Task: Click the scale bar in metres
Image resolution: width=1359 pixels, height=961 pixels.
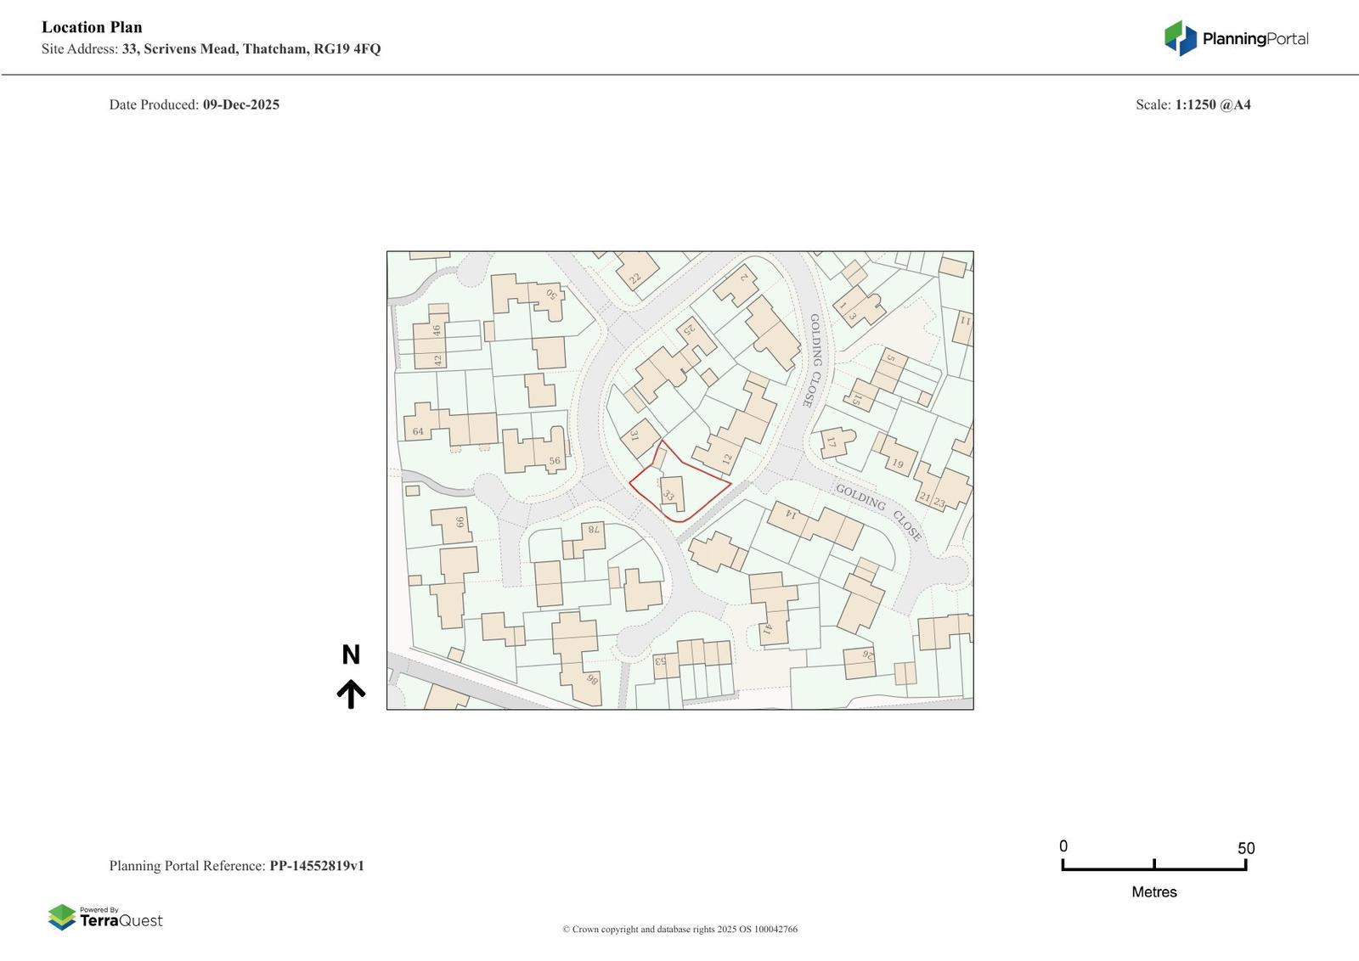Action: tap(1153, 864)
